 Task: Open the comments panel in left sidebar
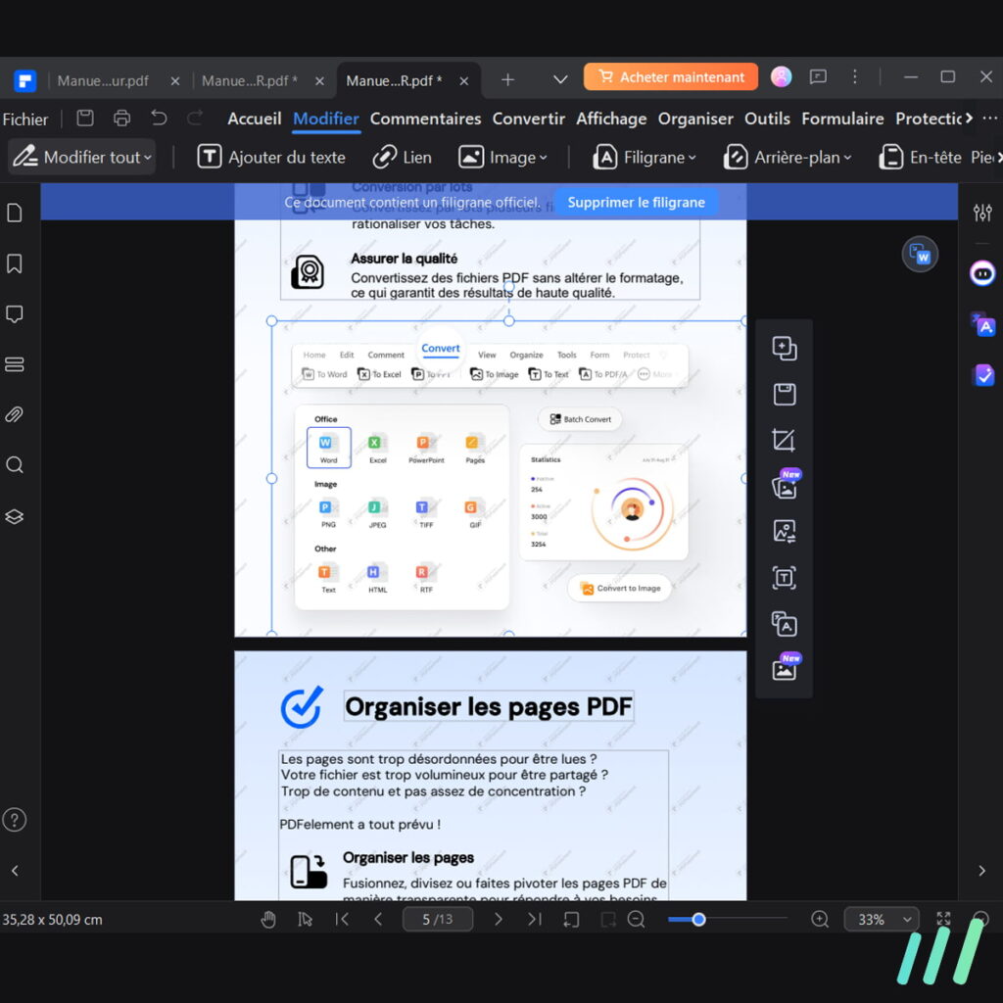(14, 313)
